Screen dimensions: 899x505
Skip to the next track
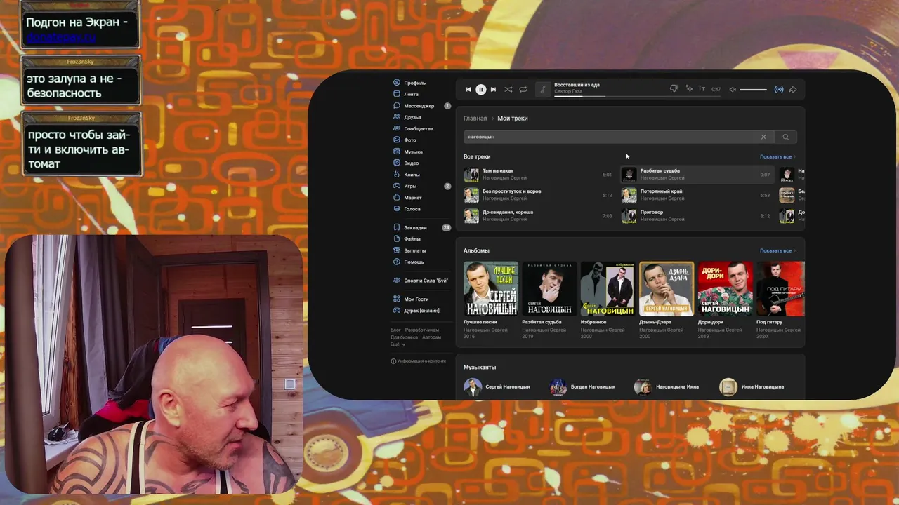tap(493, 89)
